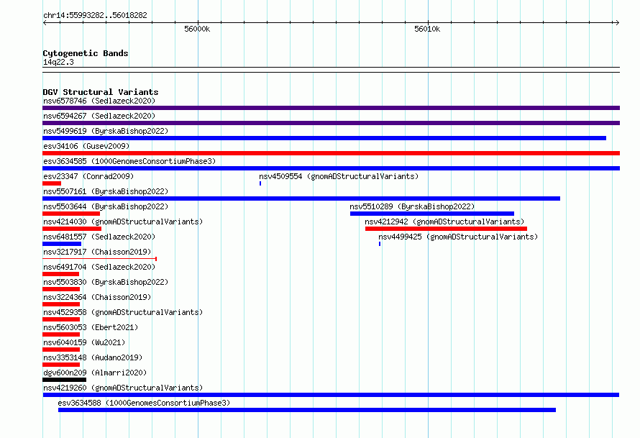Screen dimensions: 640x438
Task: Open nsv5503830 (ByrskaBishop2022) label
Action: [106, 282]
